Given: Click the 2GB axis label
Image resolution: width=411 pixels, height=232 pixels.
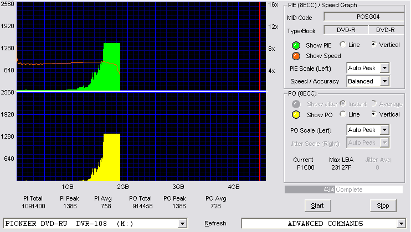Looking at the screenshot, I should [122, 187].
